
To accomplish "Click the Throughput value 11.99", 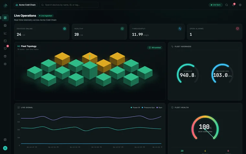I will [x=138, y=34].
